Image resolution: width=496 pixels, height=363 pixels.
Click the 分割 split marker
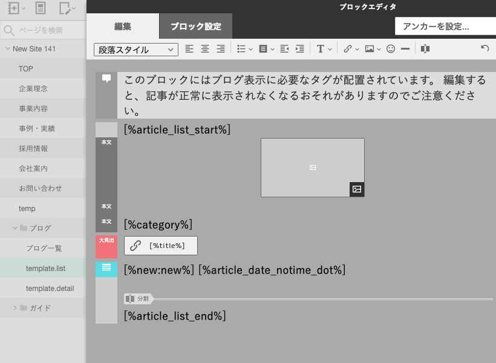139,298
